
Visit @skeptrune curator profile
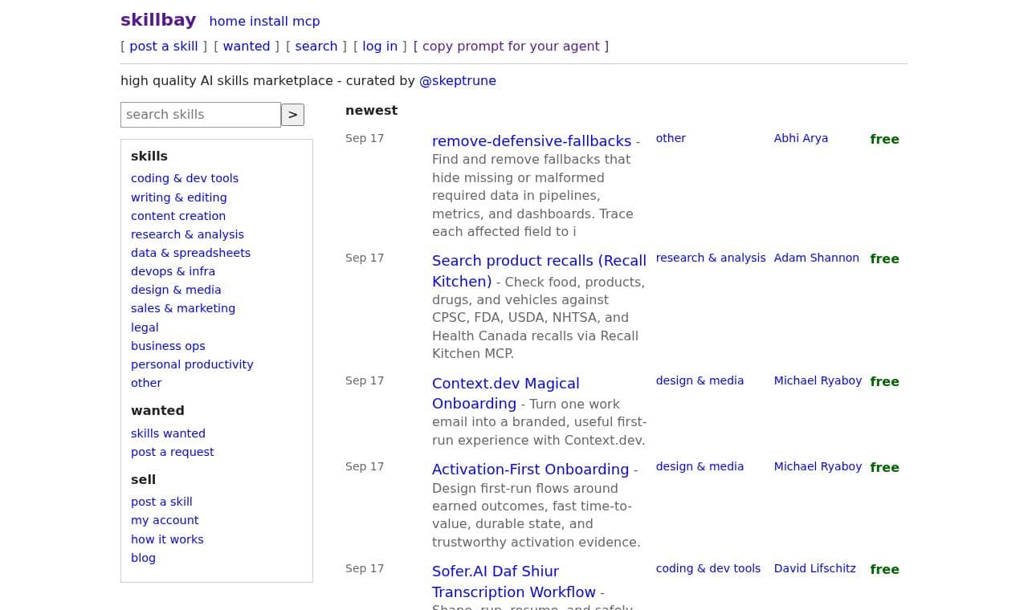458,81
